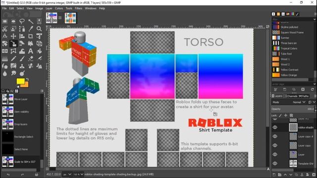
Task: Select the Rotate tool
Action: tap(4, 44)
